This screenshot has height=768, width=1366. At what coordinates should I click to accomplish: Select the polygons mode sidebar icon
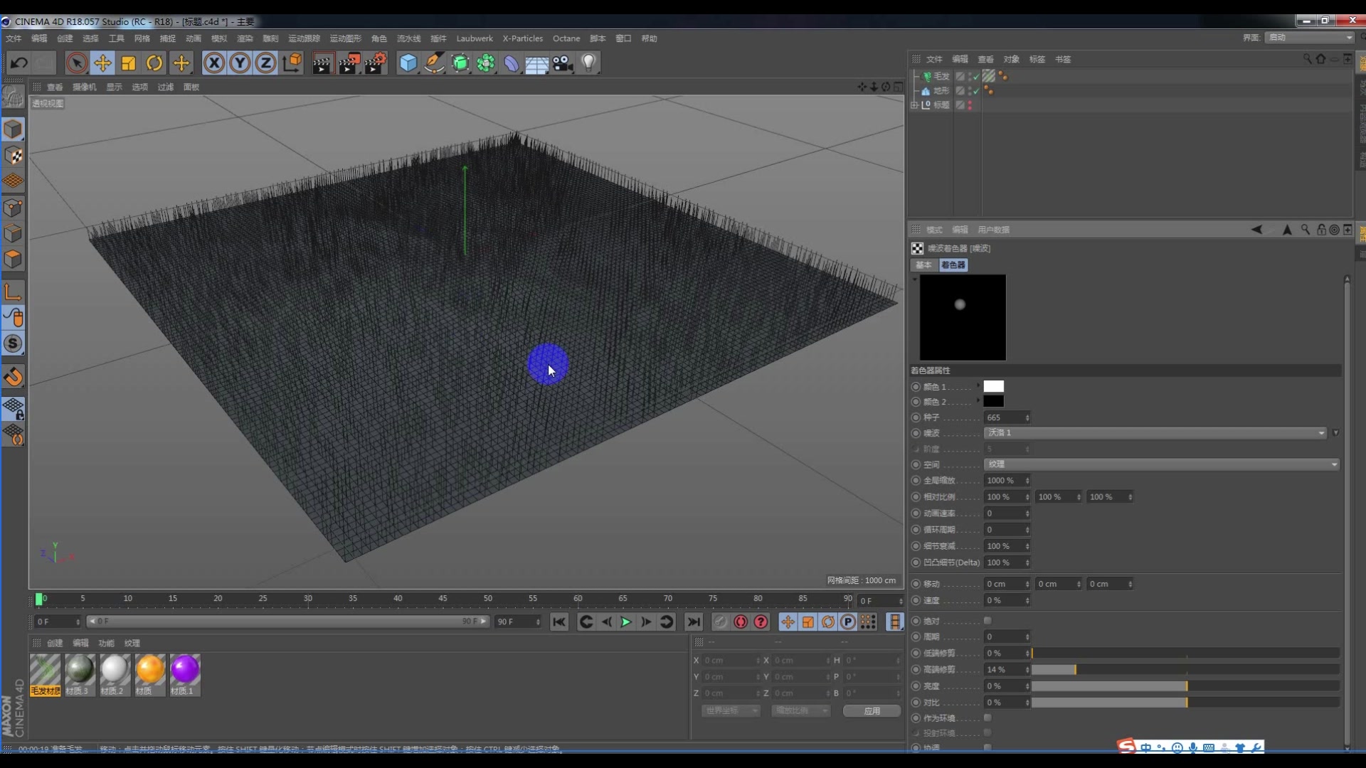13,260
